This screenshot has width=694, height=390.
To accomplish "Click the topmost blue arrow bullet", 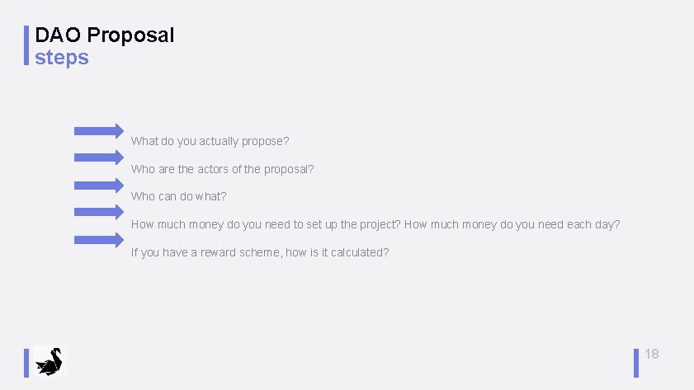I will coord(98,130).
